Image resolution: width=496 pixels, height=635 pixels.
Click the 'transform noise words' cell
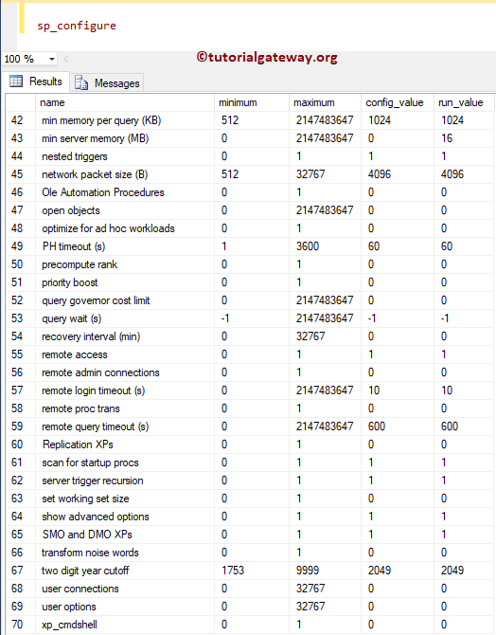125,553
